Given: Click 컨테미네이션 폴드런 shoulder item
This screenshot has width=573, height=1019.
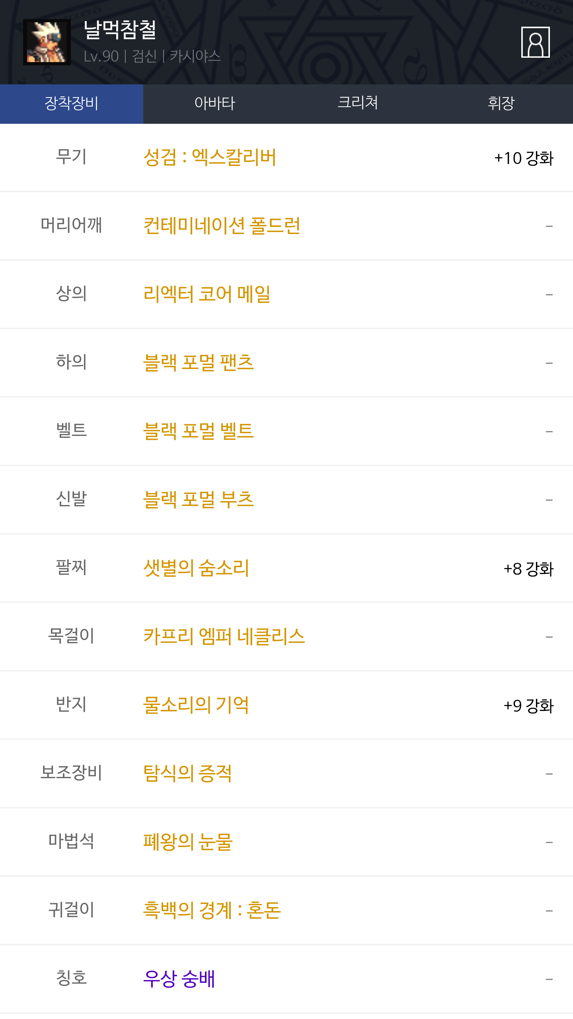Looking at the screenshot, I should 222,226.
